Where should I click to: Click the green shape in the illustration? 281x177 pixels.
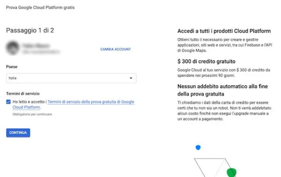point(231,172)
